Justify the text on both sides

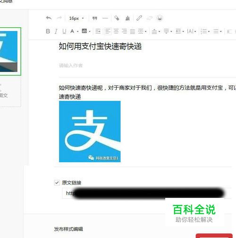133,31
